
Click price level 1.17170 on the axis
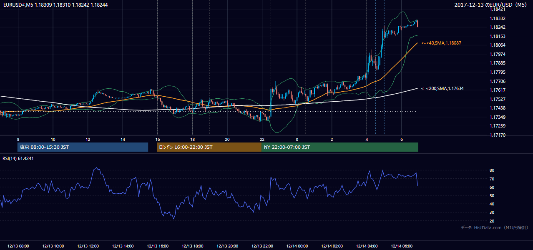497,135
